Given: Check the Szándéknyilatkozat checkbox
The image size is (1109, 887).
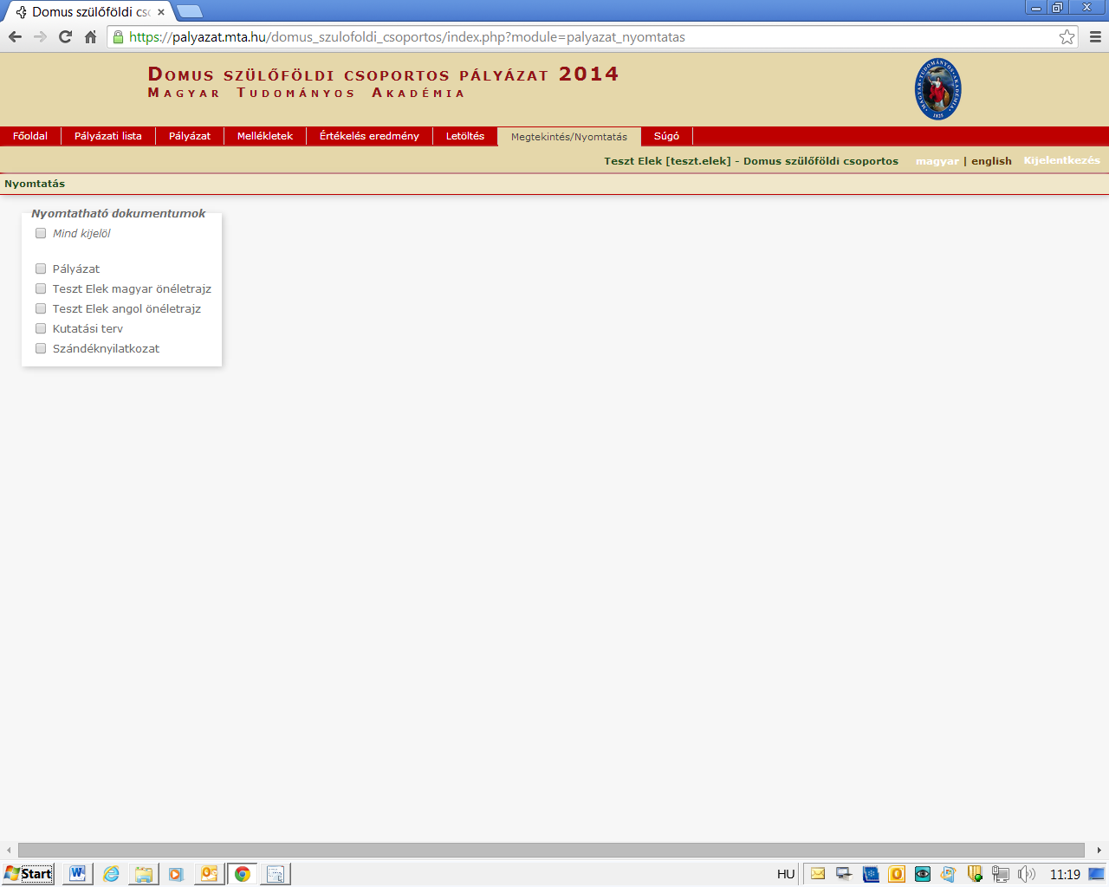Looking at the screenshot, I should point(41,348).
